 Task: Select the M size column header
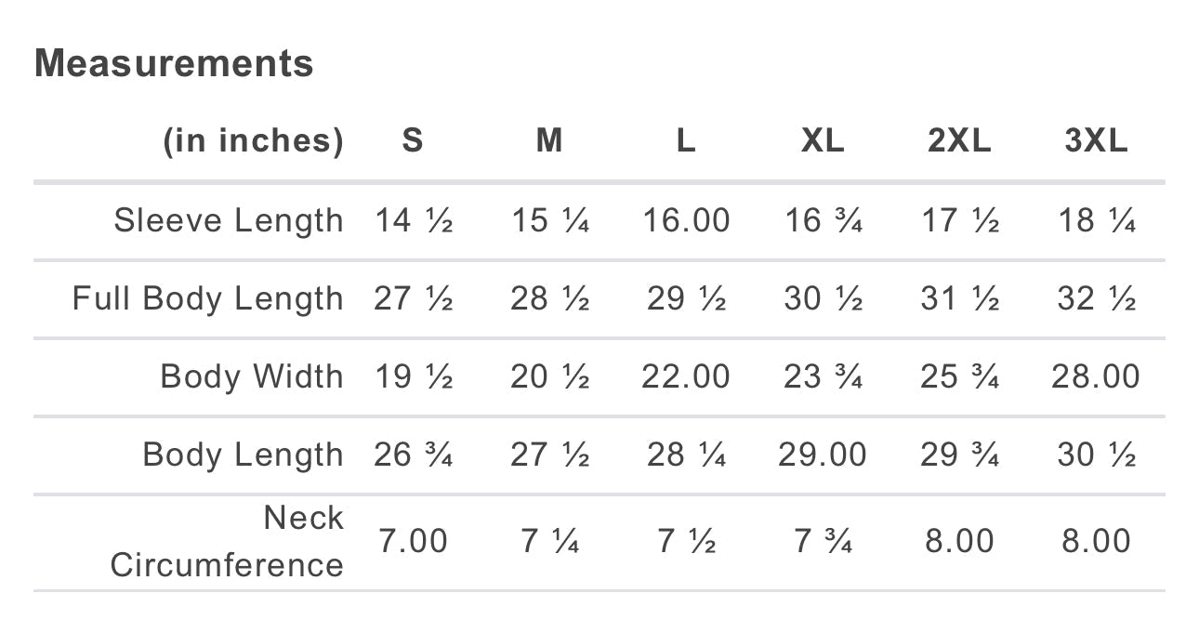549,140
